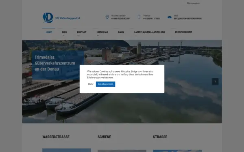Go to previous slide arrow
Viewport: 244px width, 152px height.
pos(29,81)
